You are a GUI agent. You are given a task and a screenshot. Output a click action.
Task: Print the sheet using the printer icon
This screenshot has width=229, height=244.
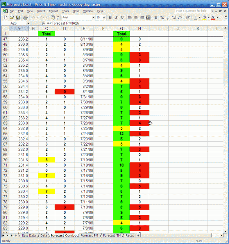(25, 18)
